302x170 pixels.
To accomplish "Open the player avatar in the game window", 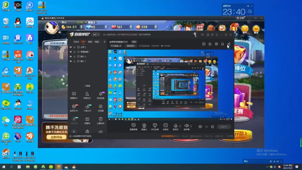I will coord(52,27).
